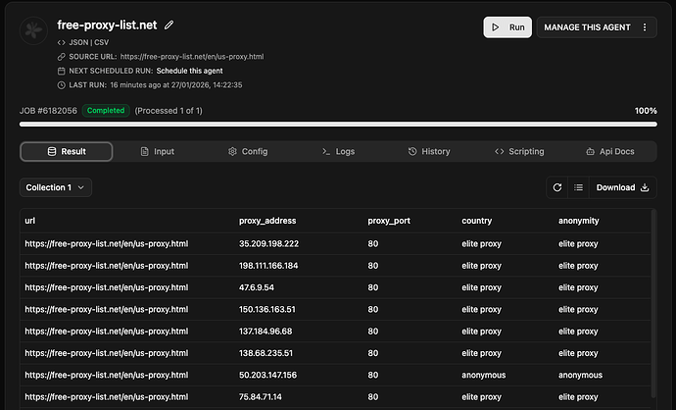The image size is (676, 410).
Task: Open the Config tab
Action: (x=248, y=151)
